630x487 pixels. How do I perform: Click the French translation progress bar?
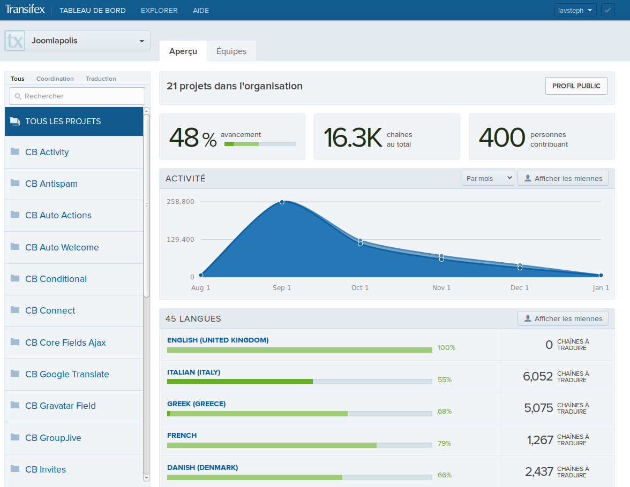coord(299,445)
